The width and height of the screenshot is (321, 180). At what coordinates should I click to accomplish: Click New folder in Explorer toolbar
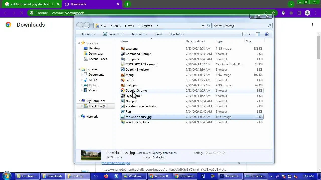point(177,34)
